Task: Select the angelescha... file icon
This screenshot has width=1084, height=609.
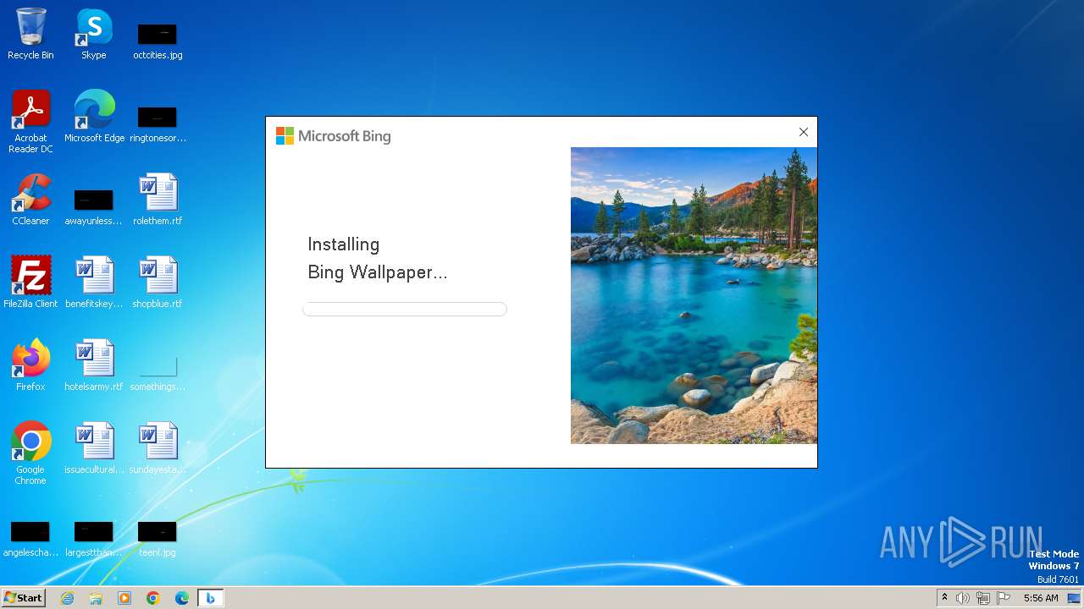Action: [30, 538]
